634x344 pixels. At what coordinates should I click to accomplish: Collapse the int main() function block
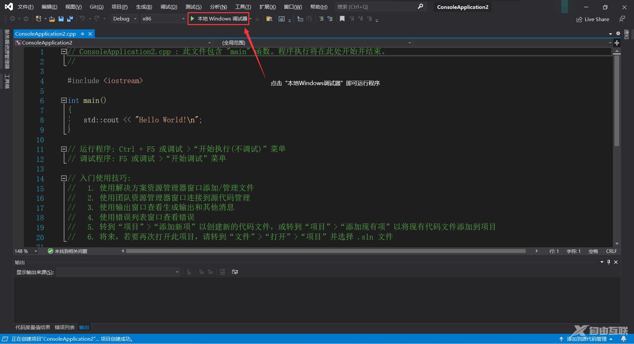coord(64,100)
